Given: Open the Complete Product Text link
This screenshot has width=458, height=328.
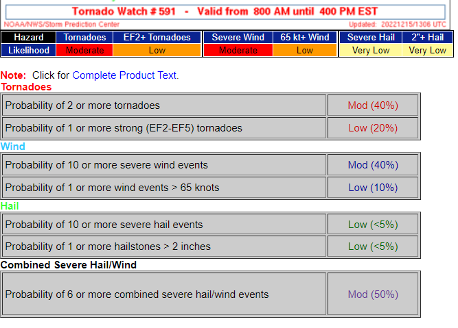Looking at the screenshot, I should (x=125, y=75).
